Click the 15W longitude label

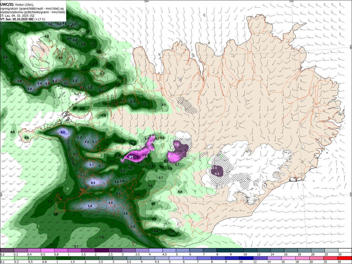[291, 1]
